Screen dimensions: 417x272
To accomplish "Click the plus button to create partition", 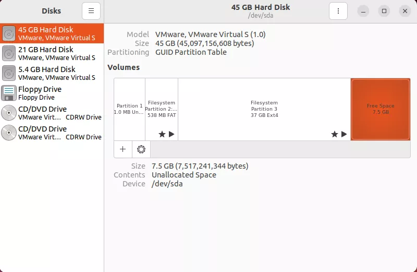I will 123,149.
